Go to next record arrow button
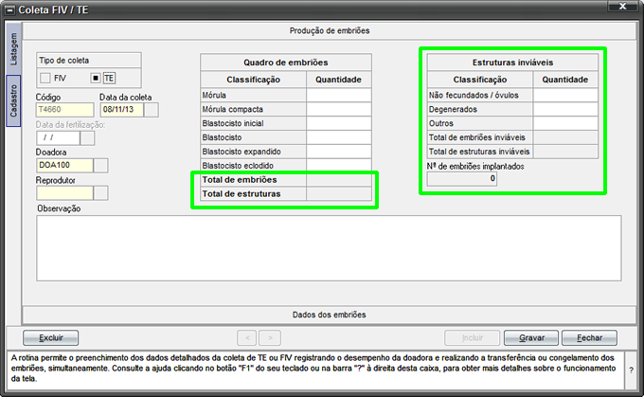This screenshot has height=397, width=644. coord(270,338)
